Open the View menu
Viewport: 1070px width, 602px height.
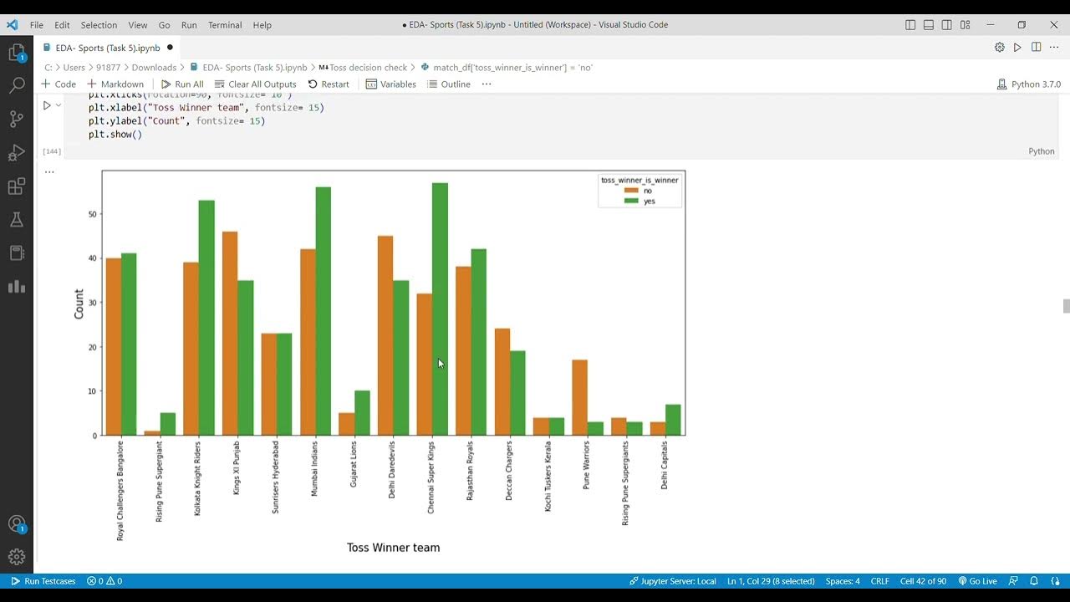coord(138,25)
